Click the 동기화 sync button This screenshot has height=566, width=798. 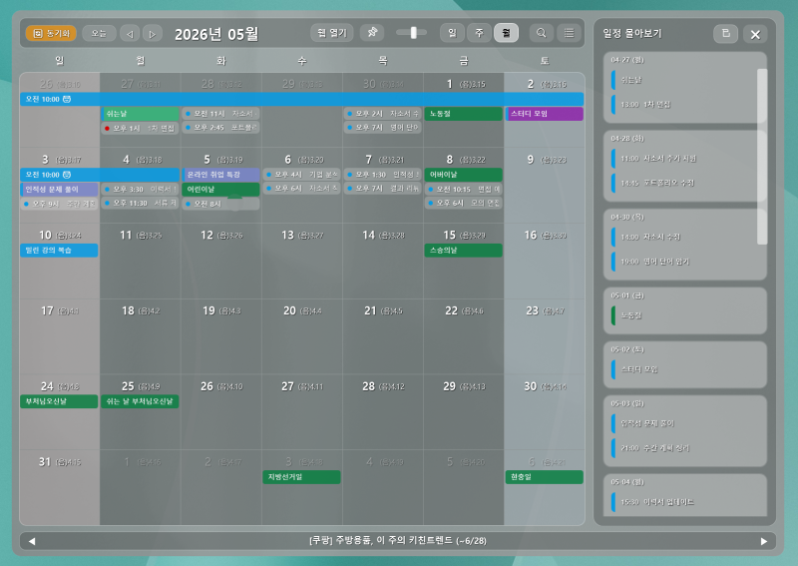[x=51, y=33]
